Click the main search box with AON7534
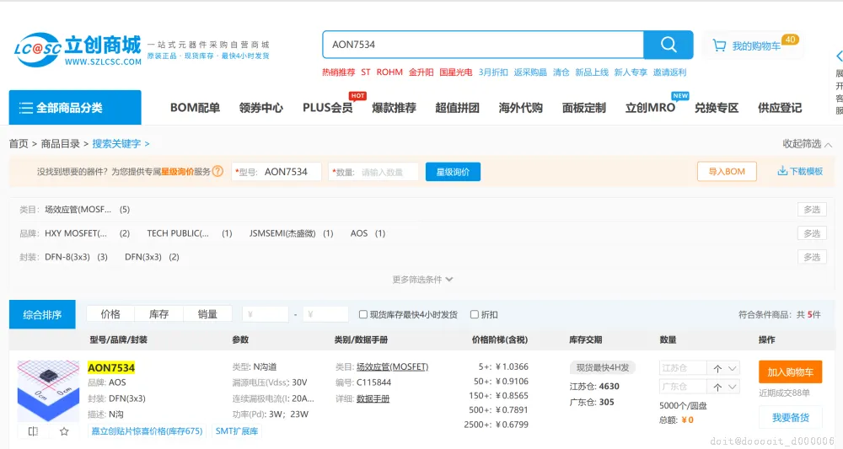 pyautogui.click(x=483, y=45)
